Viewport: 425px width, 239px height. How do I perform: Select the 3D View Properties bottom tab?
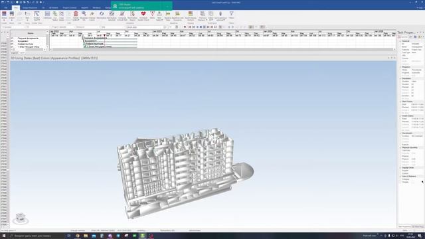pyautogui.click(x=418, y=226)
